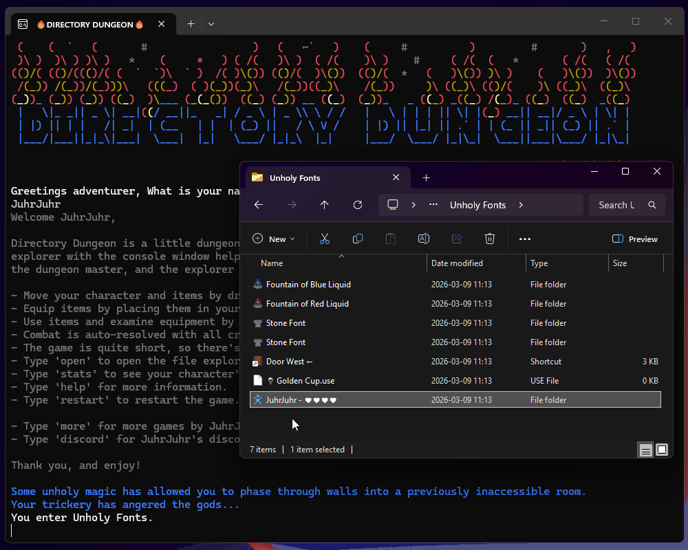This screenshot has height=550, width=688.
Task: Click the Rename icon in Explorer toolbar
Action: 423,239
